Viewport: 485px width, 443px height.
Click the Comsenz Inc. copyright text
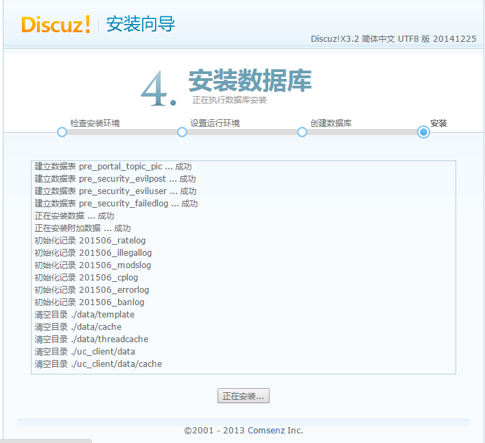[244, 431]
